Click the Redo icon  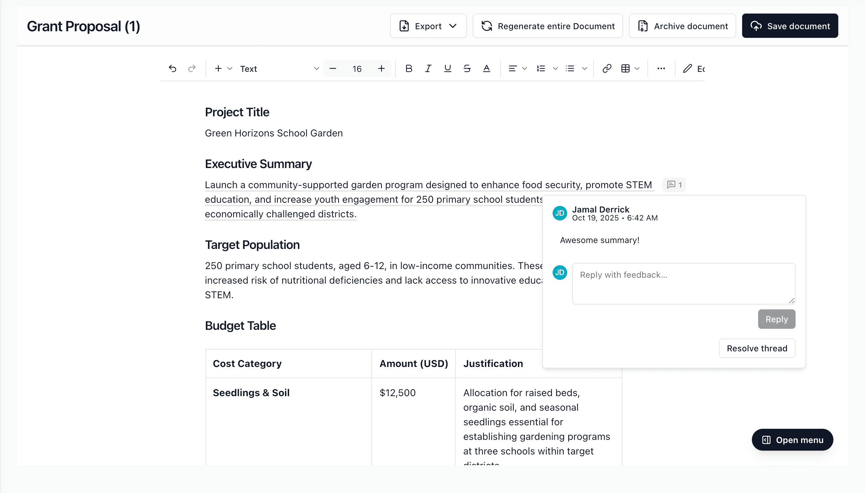point(191,68)
